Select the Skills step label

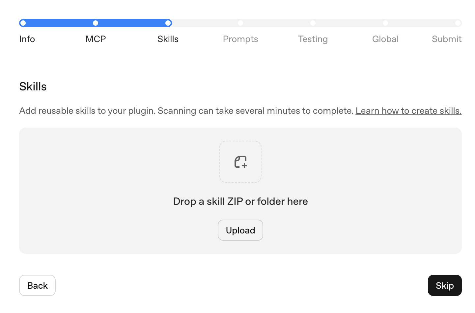[168, 39]
